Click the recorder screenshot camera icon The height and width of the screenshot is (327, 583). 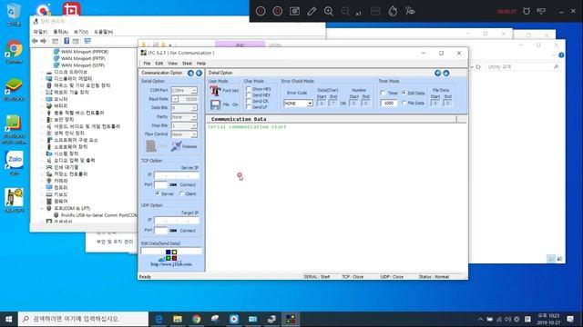point(294,11)
